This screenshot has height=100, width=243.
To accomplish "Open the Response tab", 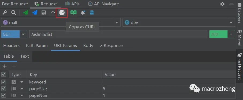I will point(111,46).
